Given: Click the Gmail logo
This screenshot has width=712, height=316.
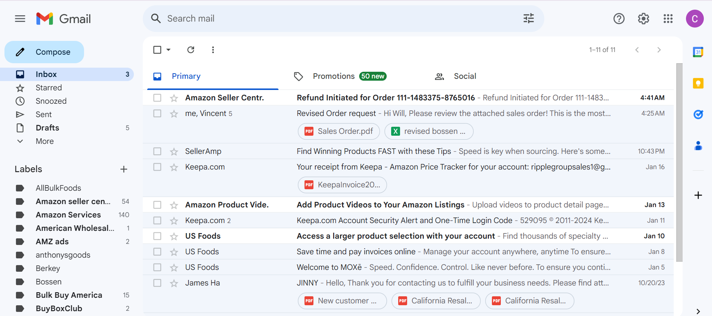Looking at the screenshot, I should click(64, 19).
